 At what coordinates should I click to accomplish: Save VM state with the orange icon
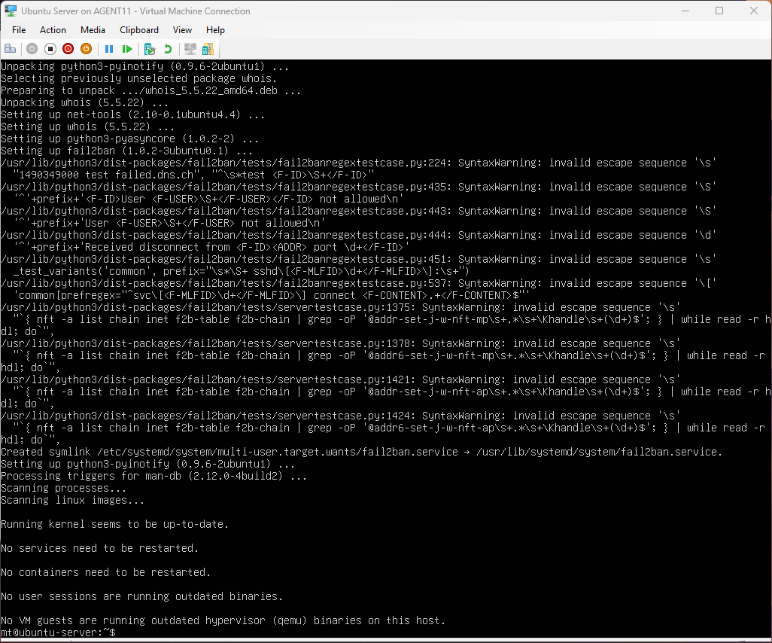tap(87, 49)
